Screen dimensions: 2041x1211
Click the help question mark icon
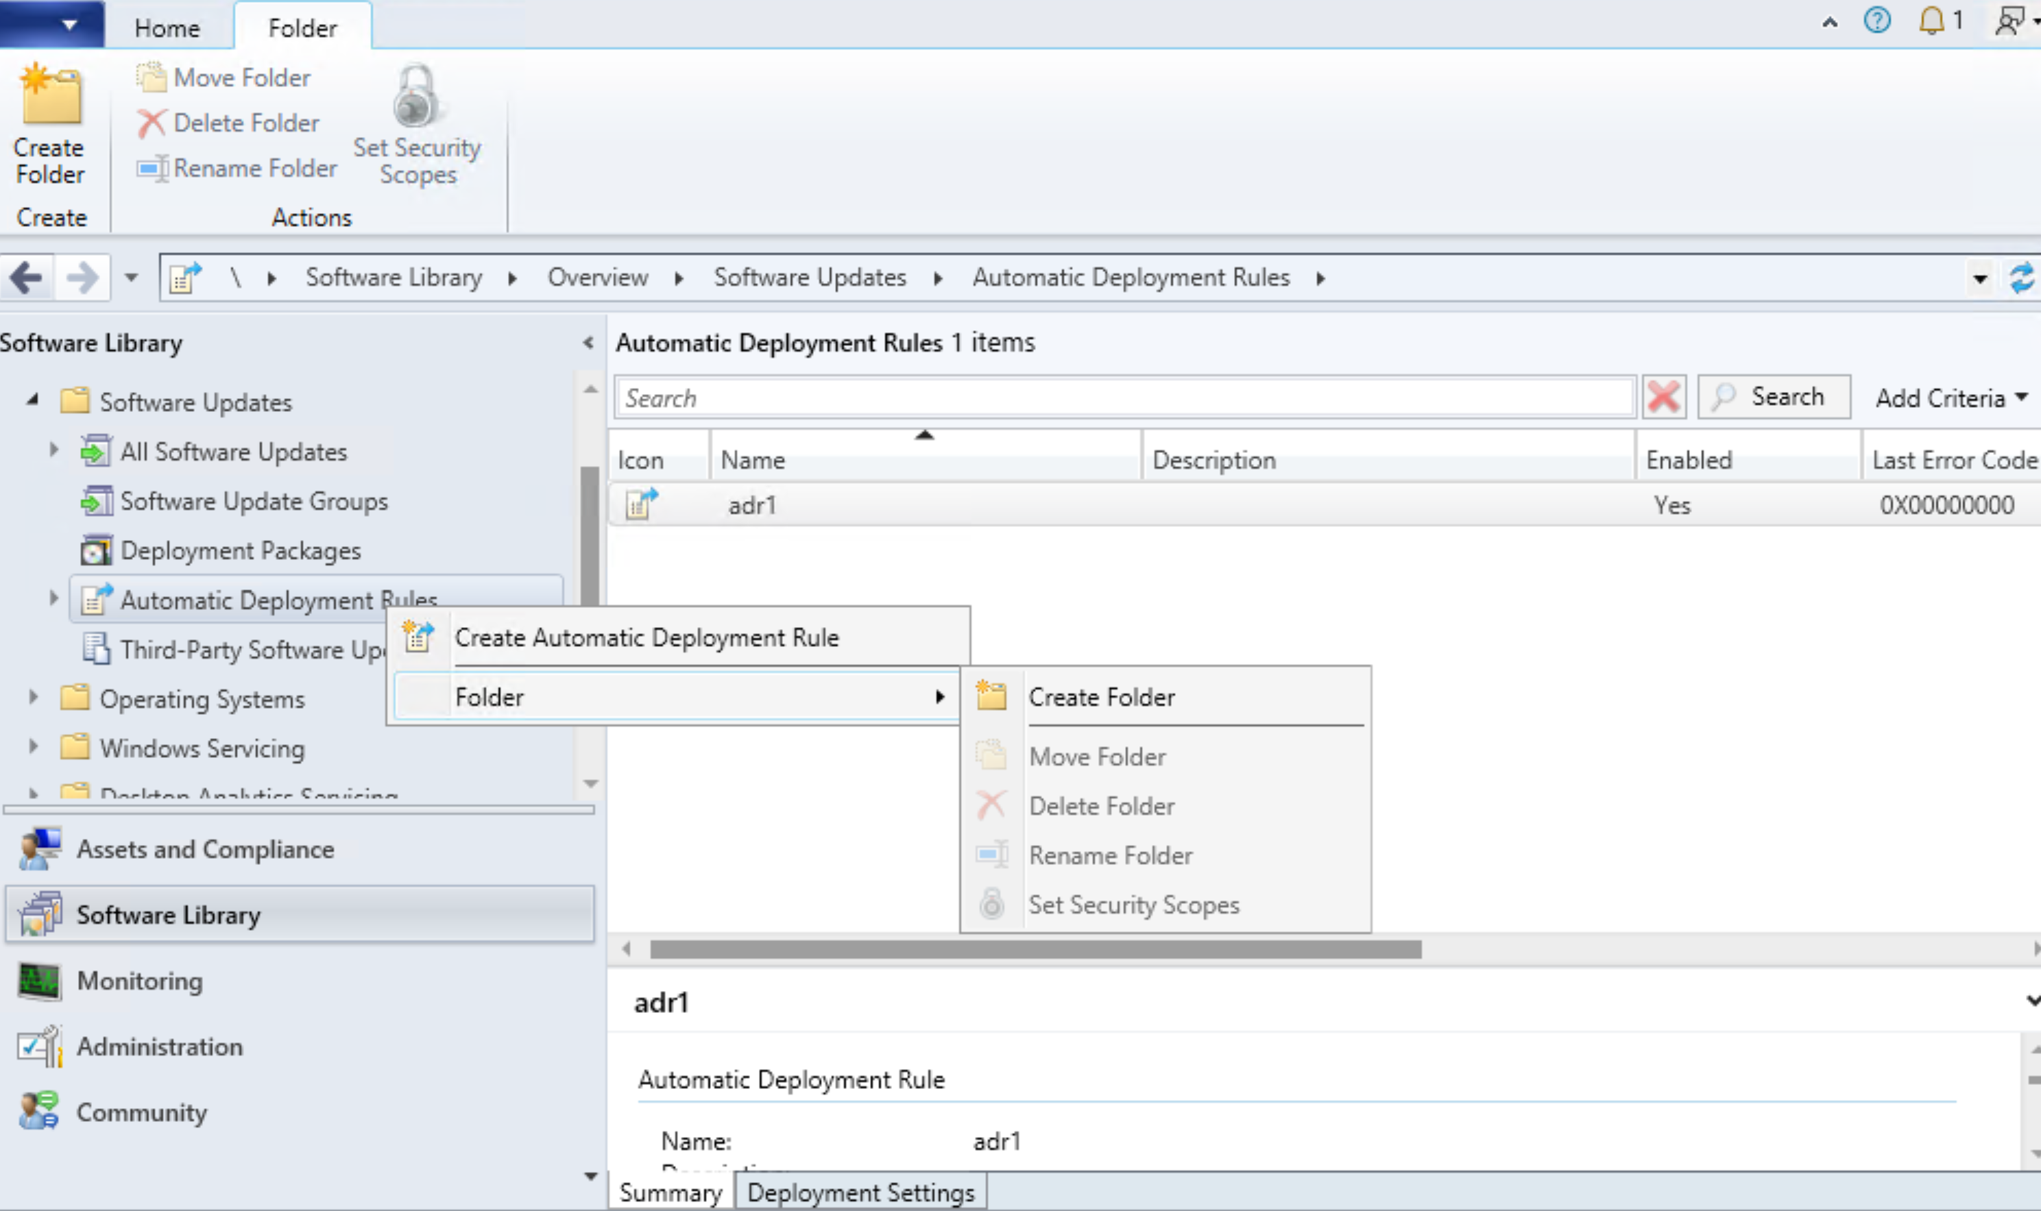(x=1876, y=20)
